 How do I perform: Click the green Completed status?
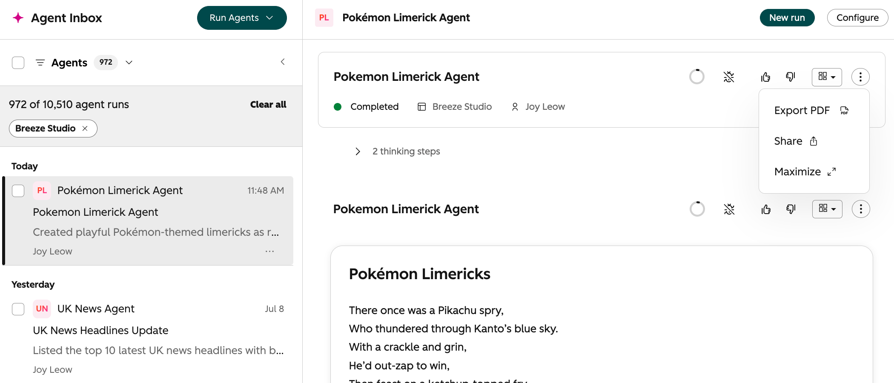point(367,107)
